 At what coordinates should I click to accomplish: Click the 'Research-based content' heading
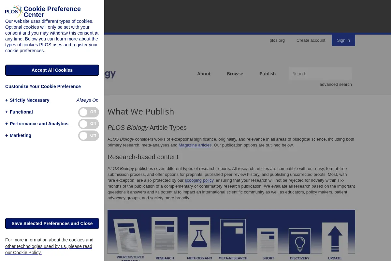click(143, 157)
